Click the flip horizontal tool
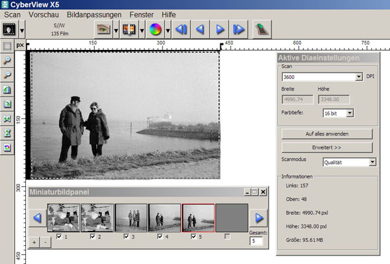Image resolution: width=390 pixels, height=264 pixels. (7, 119)
